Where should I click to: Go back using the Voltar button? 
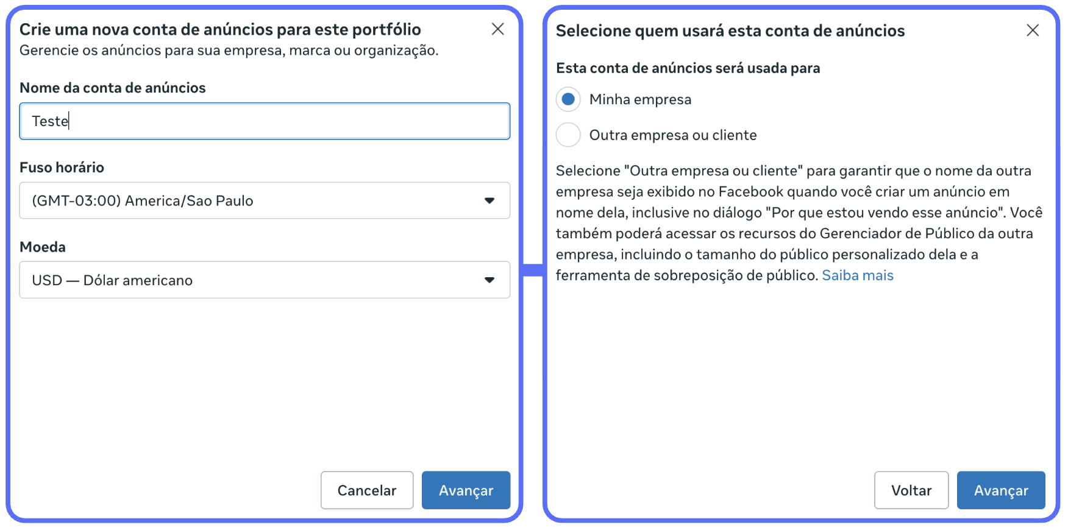pos(911,490)
